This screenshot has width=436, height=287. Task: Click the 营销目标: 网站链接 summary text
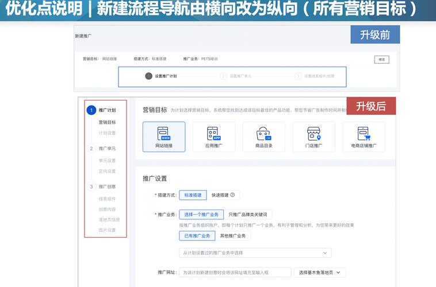pos(100,59)
